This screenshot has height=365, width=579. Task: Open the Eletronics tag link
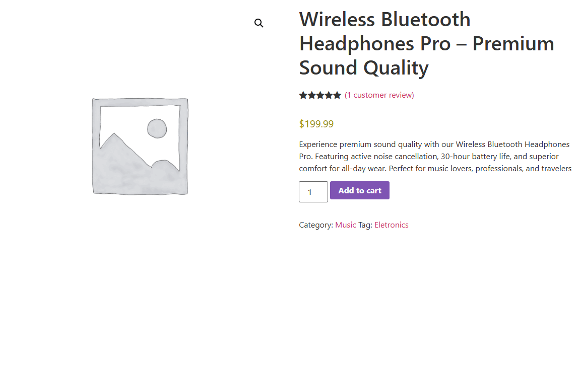(392, 225)
